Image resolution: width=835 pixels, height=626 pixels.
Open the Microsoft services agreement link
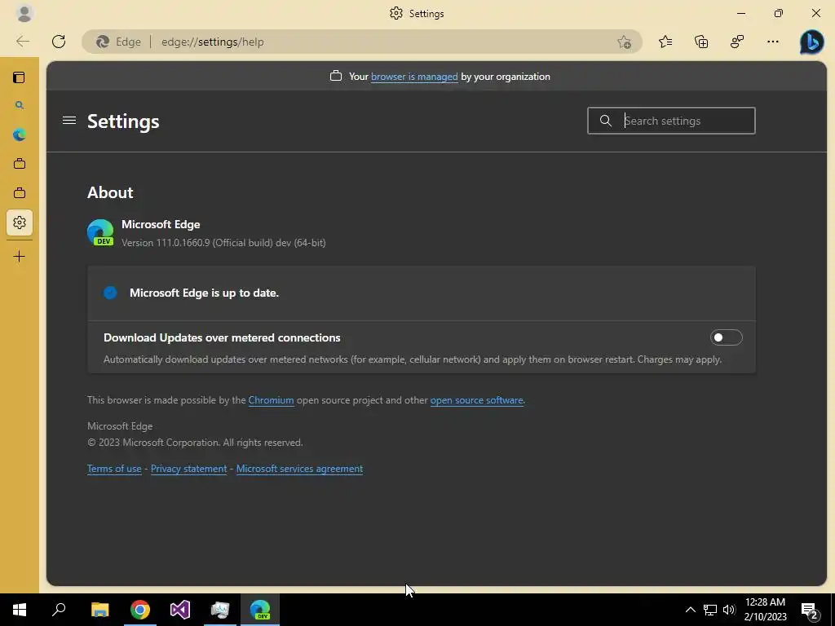click(x=299, y=469)
